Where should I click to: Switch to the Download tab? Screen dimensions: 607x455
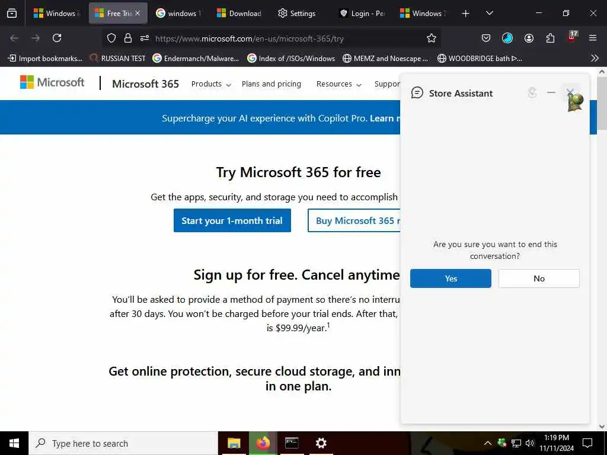pyautogui.click(x=239, y=13)
